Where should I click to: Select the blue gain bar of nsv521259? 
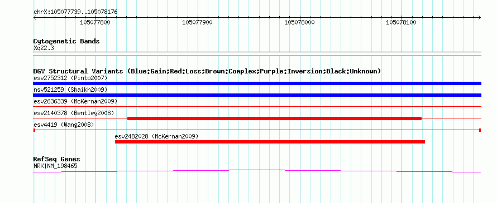click(257, 95)
